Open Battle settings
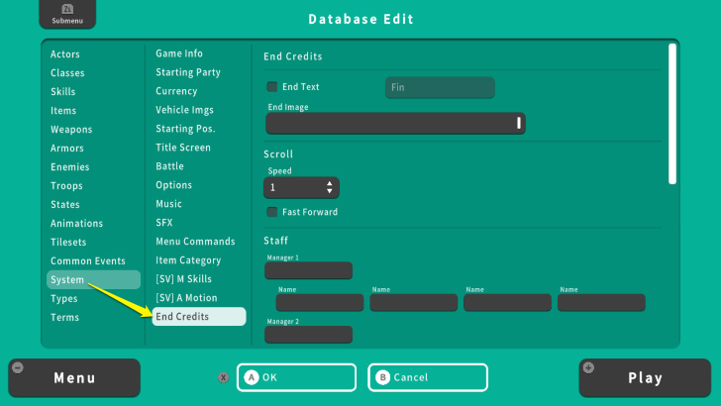Image resolution: width=721 pixels, height=406 pixels. click(169, 166)
